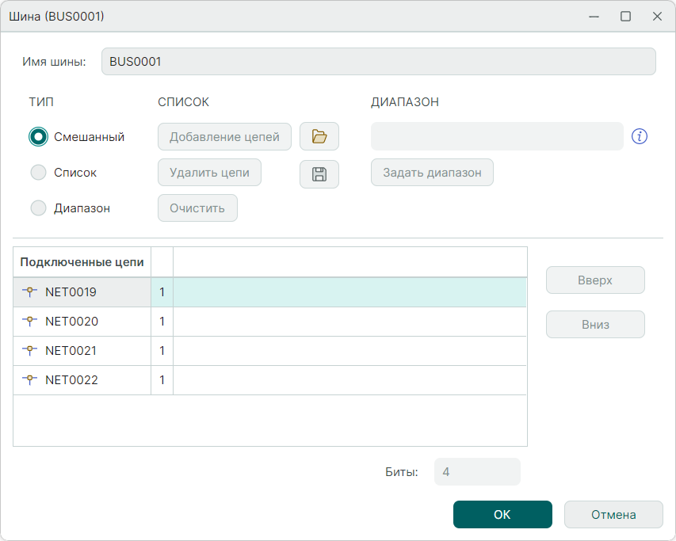Click the blue info icon
The height and width of the screenshot is (541, 676).
click(x=640, y=137)
